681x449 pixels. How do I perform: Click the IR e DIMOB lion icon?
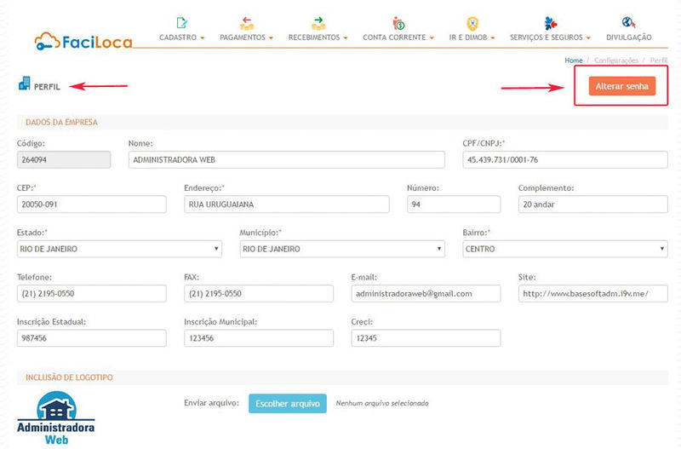pyautogui.click(x=472, y=23)
